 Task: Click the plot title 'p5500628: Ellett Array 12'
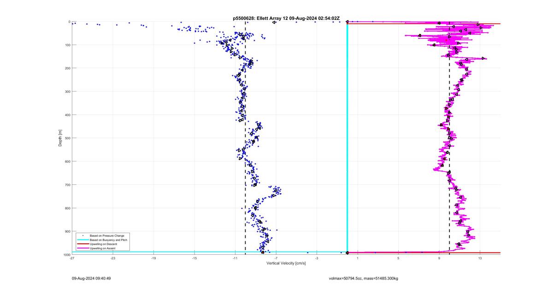tap(261, 18)
